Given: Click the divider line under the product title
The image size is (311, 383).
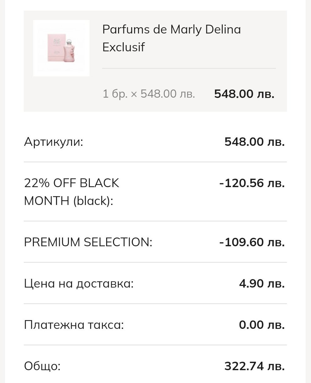Looking at the screenshot, I should pos(189,68).
